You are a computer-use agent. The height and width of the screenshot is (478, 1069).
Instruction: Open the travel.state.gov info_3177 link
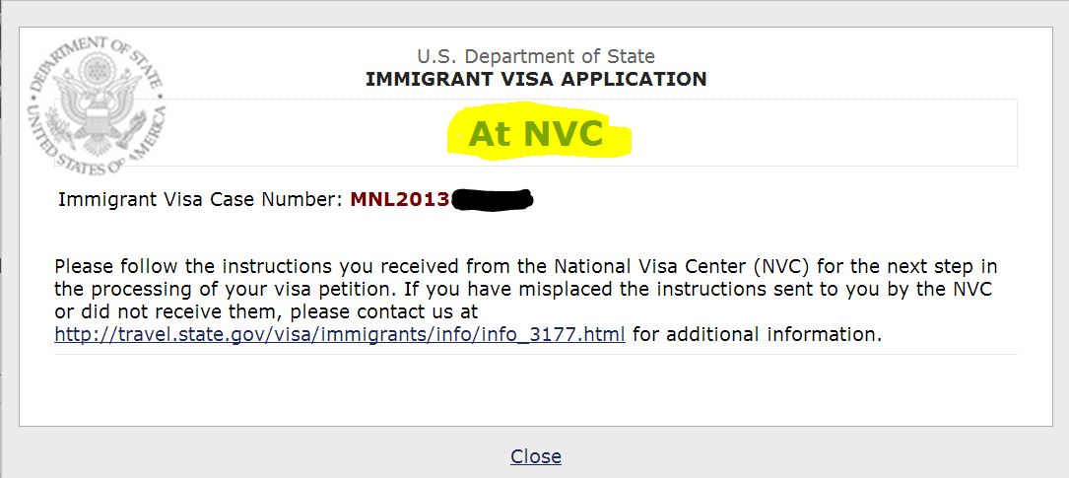point(340,335)
